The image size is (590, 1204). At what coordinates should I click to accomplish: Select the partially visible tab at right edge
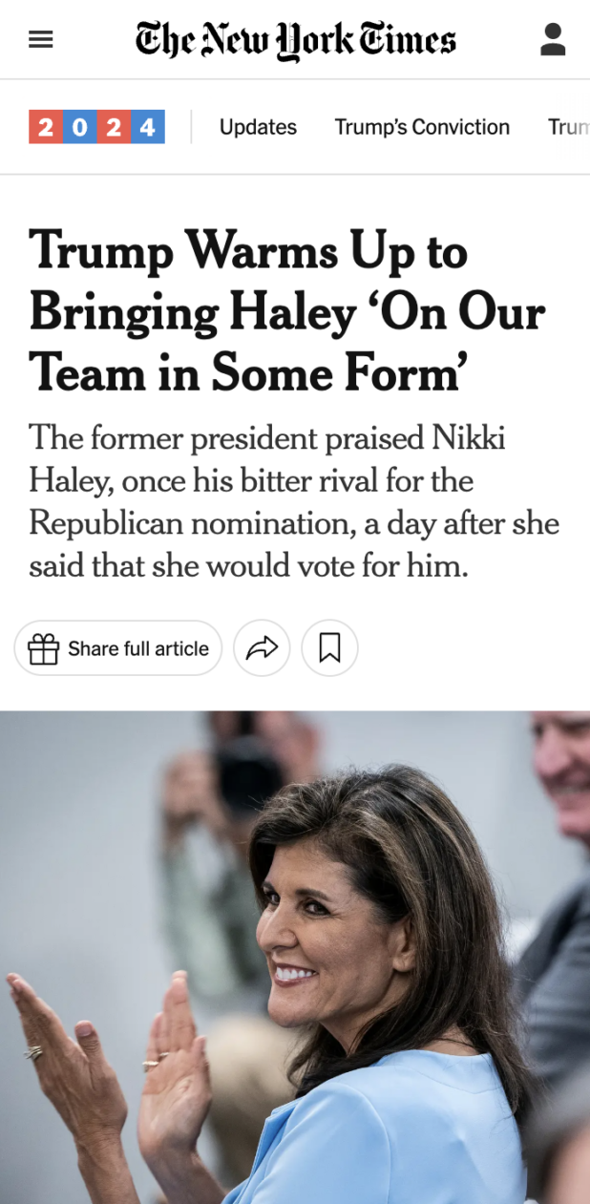click(569, 127)
